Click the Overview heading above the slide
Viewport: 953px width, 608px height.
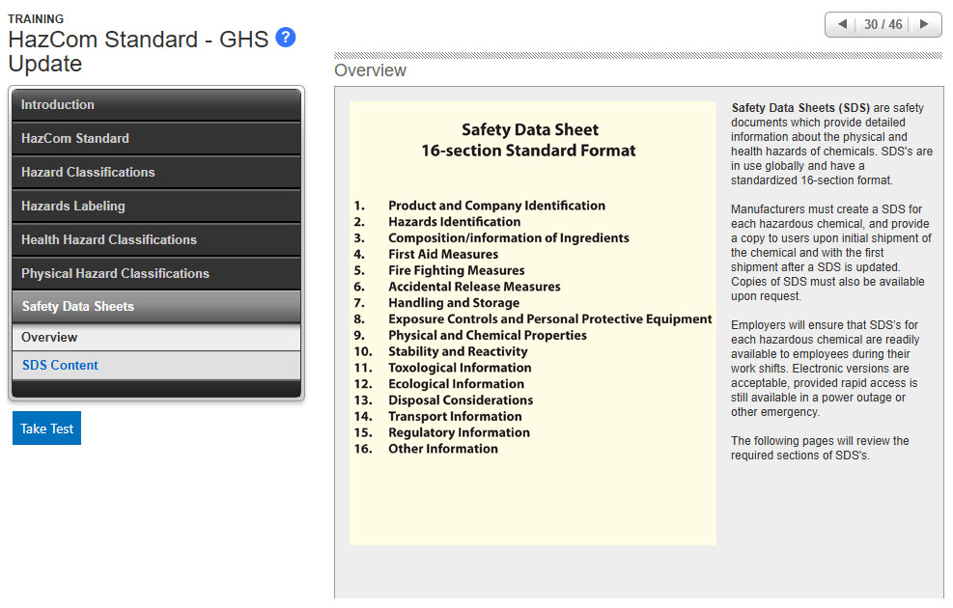pyautogui.click(x=370, y=71)
